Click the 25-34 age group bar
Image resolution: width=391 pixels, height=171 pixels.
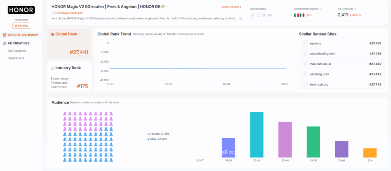[257, 135]
